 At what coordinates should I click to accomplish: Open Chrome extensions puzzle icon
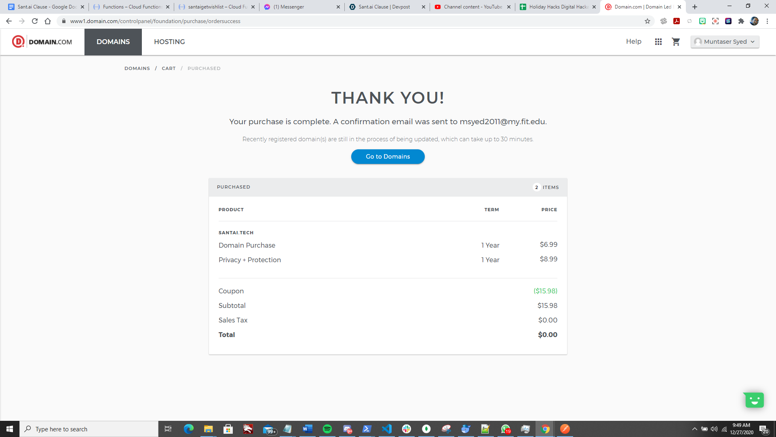pyautogui.click(x=741, y=21)
